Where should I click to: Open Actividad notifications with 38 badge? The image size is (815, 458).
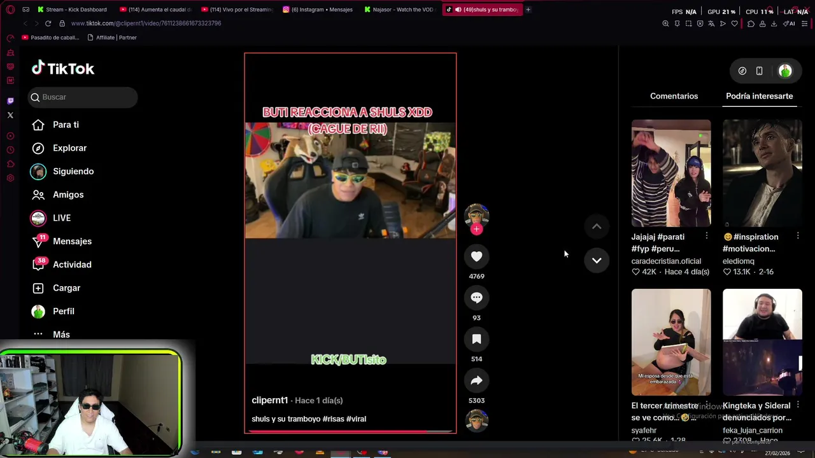(x=62, y=265)
